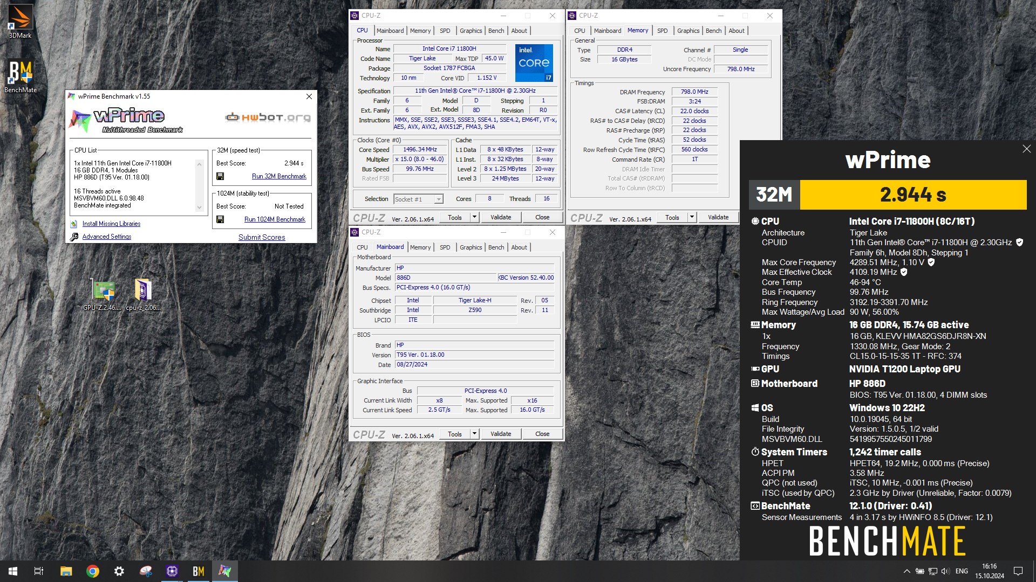
Task: Click the 2.944 s result banner in BenchMate
Action: coord(913,195)
